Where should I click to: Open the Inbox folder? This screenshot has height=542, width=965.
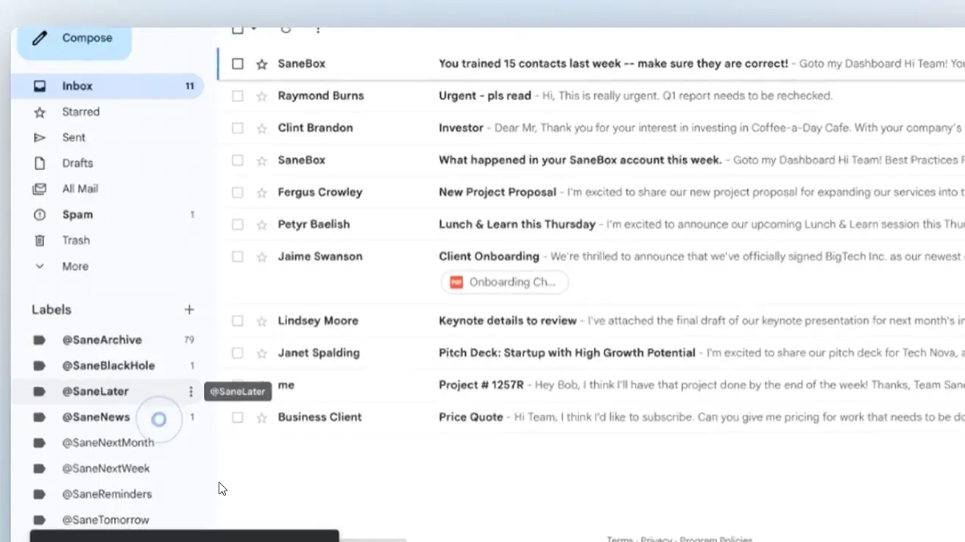(x=107, y=86)
